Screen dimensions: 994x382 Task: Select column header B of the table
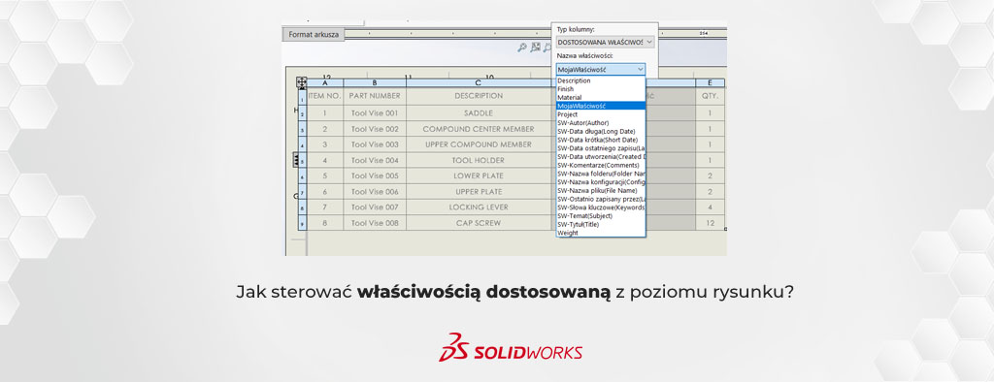pos(375,83)
